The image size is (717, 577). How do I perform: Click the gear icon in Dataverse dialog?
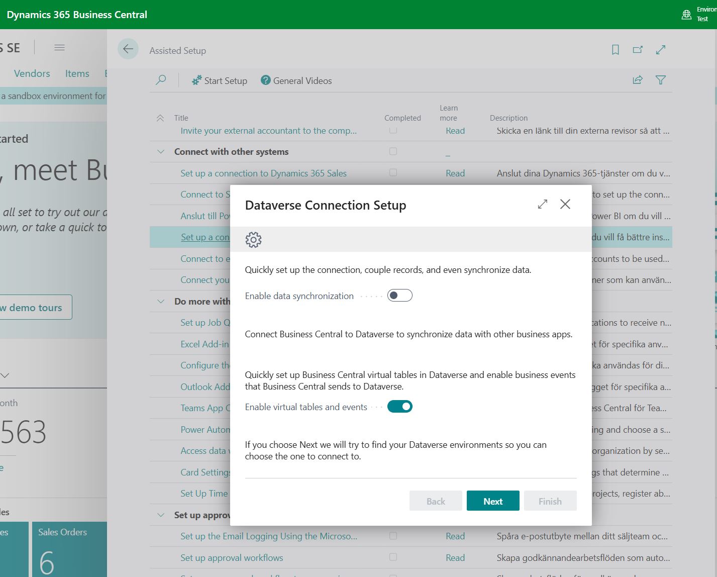coord(253,240)
